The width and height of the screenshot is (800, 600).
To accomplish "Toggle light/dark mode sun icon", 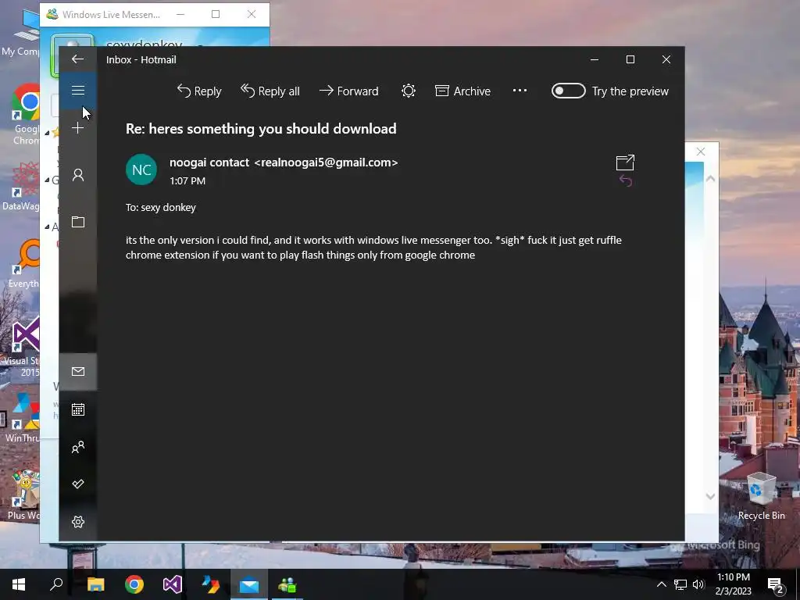I will coord(408,91).
